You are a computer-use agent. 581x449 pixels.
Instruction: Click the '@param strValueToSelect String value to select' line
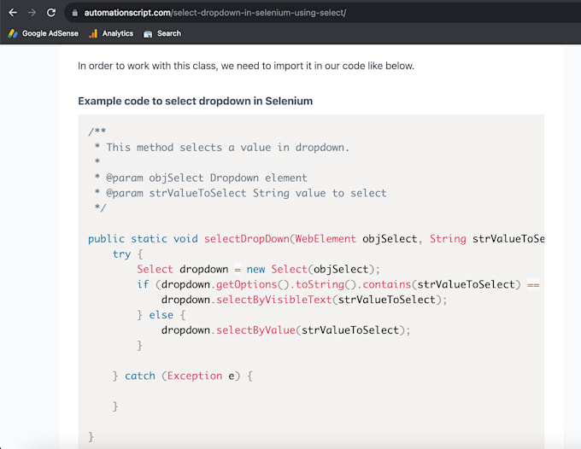pyautogui.click(x=246, y=193)
